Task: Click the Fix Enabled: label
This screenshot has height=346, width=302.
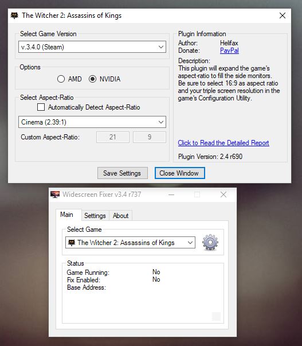Action: point(83,280)
